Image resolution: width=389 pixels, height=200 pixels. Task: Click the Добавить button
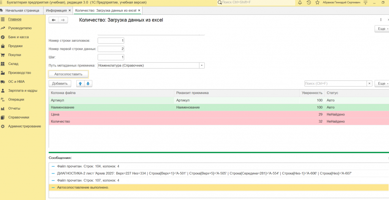60,83
